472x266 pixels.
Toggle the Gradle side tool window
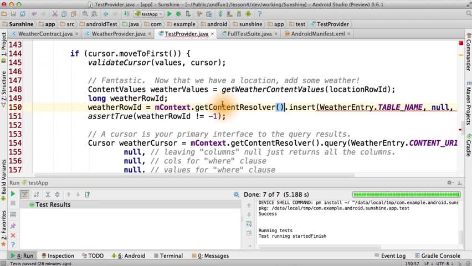coord(468,145)
